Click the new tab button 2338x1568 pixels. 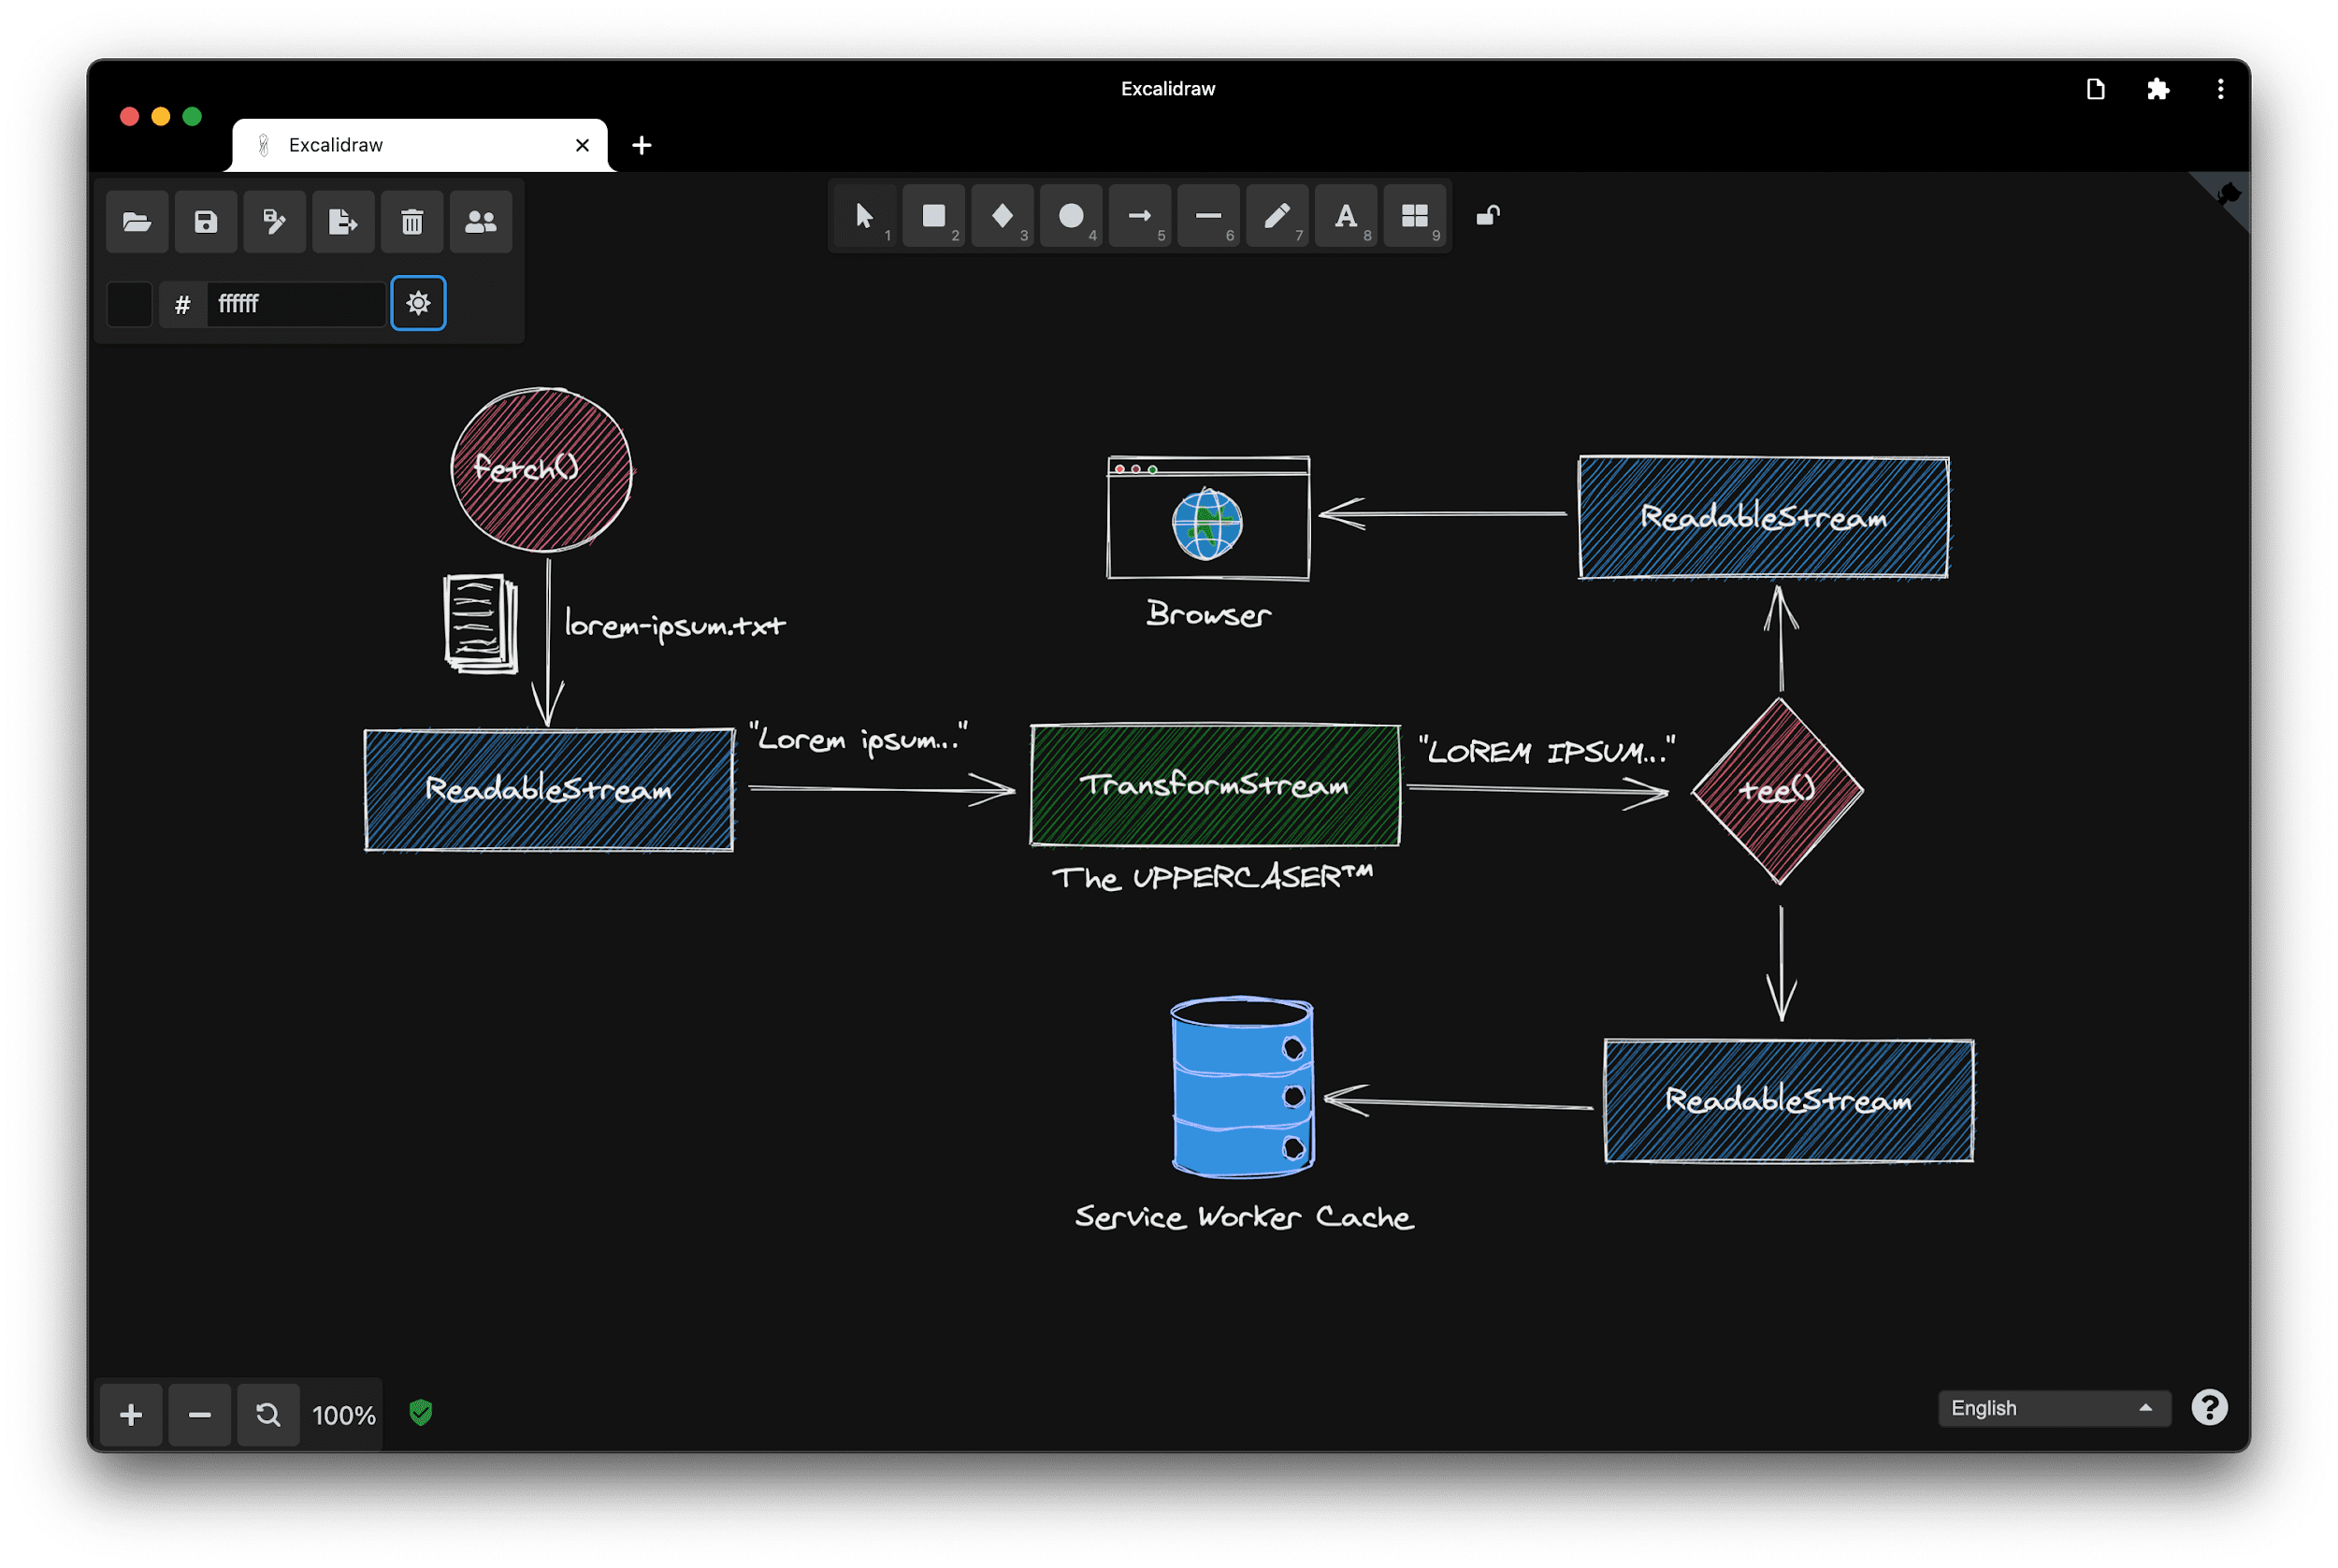pyautogui.click(x=642, y=145)
